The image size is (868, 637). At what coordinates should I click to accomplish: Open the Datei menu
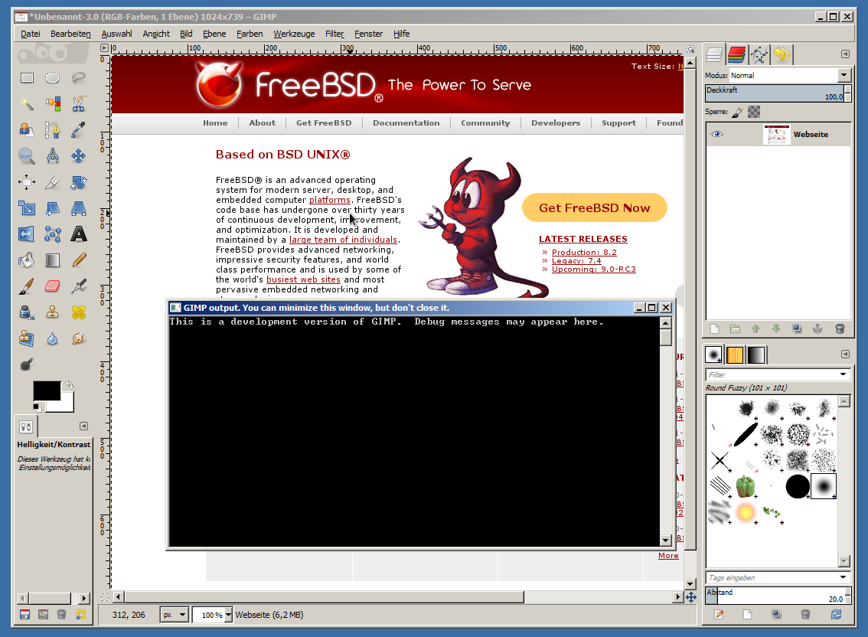coord(31,34)
